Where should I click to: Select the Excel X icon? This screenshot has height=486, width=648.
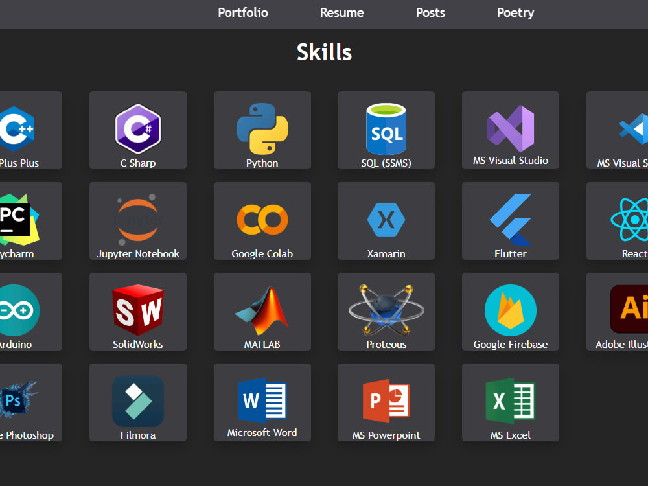(x=511, y=400)
